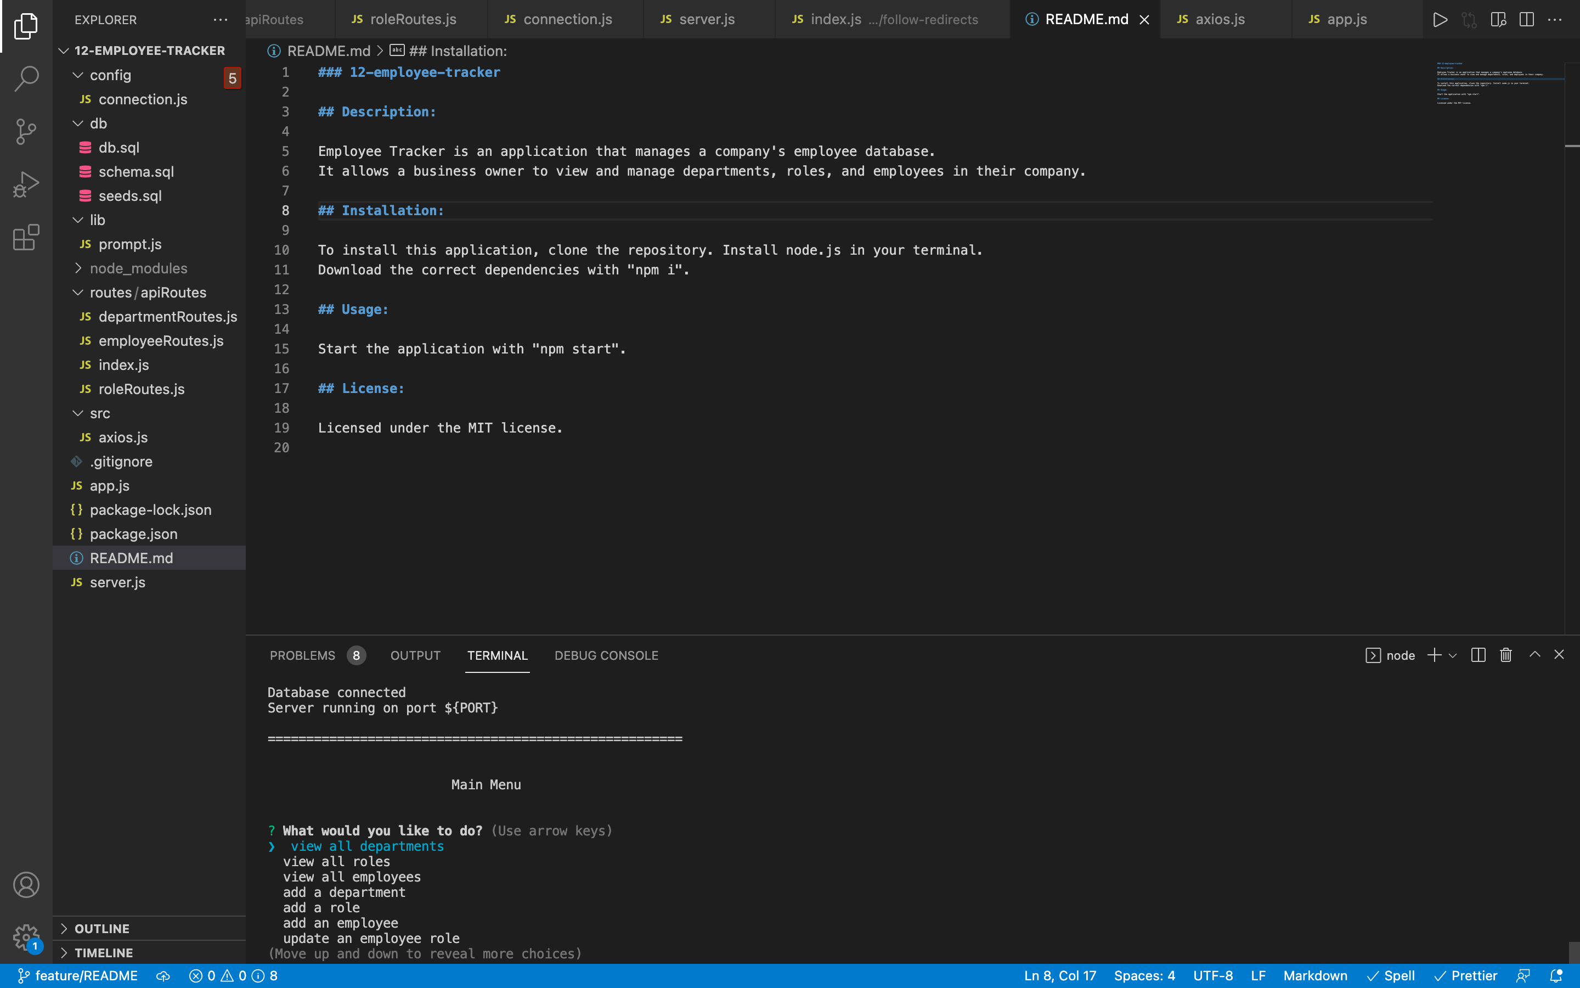Open notifications bell in status bar
Image resolution: width=1580 pixels, height=988 pixels.
click(1556, 975)
